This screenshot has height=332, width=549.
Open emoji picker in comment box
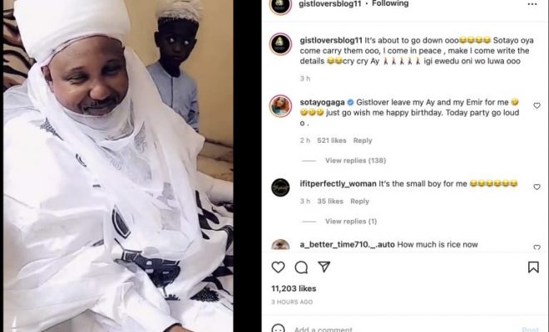(279, 329)
